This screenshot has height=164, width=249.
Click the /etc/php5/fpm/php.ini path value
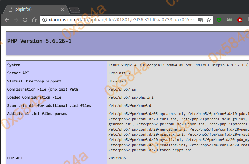coord(130,97)
